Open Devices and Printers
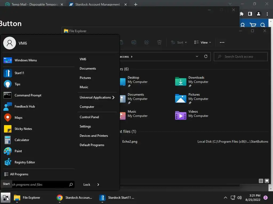Image resolution: width=273 pixels, height=204 pixels. (x=94, y=136)
